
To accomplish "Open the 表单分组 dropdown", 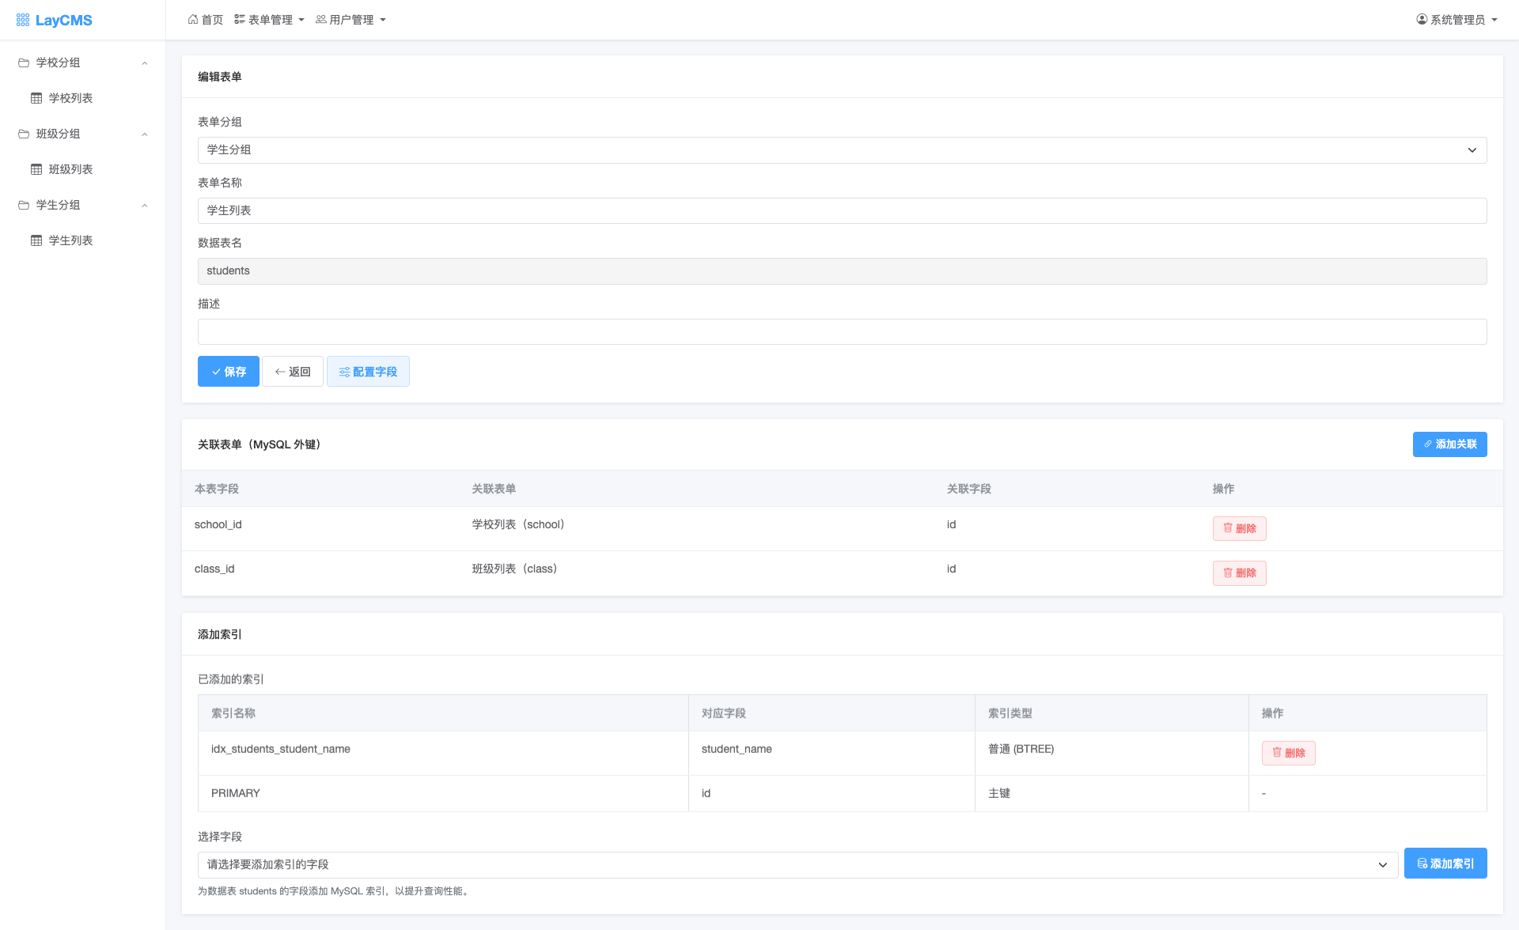I will [x=842, y=150].
